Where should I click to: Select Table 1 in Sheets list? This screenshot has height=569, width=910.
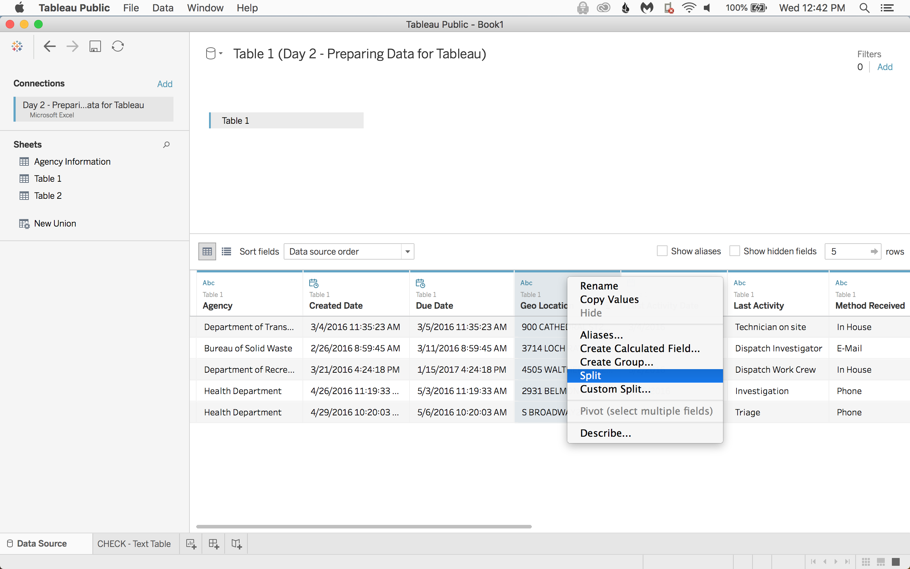(48, 179)
